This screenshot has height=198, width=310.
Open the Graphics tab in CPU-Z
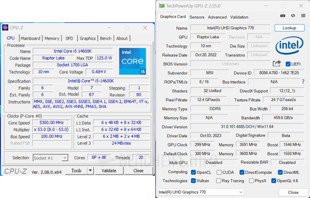click(88, 38)
